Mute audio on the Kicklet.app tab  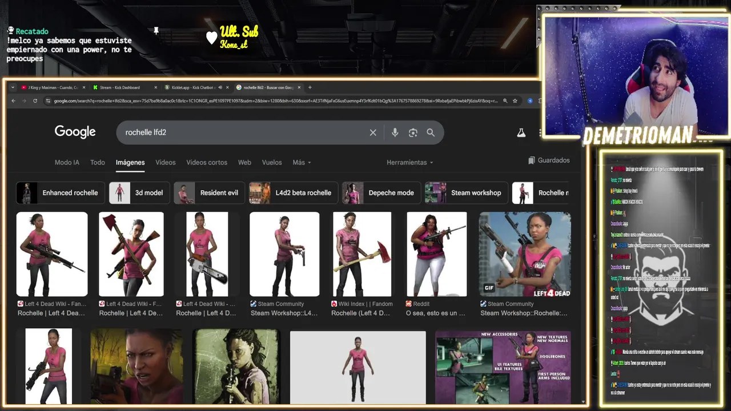tap(220, 87)
